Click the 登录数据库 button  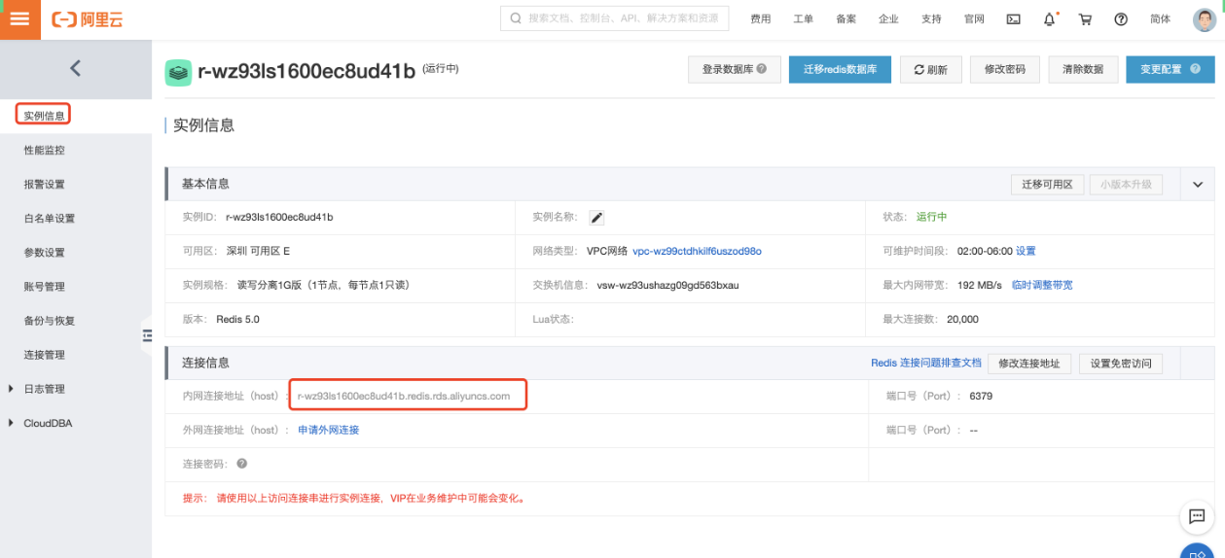click(x=735, y=70)
